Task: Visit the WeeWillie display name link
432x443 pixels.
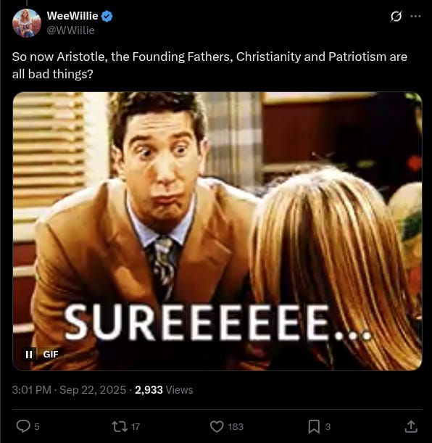Action: [x=72, y=16]
